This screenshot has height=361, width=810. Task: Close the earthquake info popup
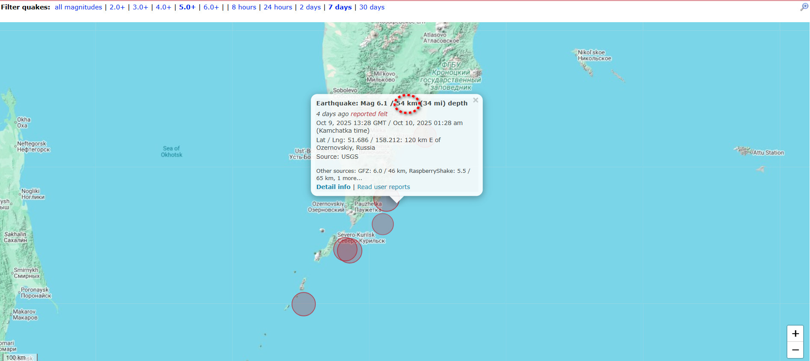[x=476, y=100]
